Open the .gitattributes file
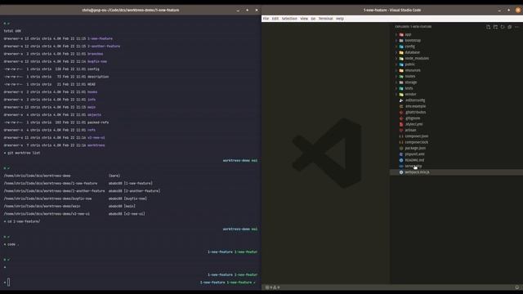Viewport: 523px width, 294px height. (415, 112)
